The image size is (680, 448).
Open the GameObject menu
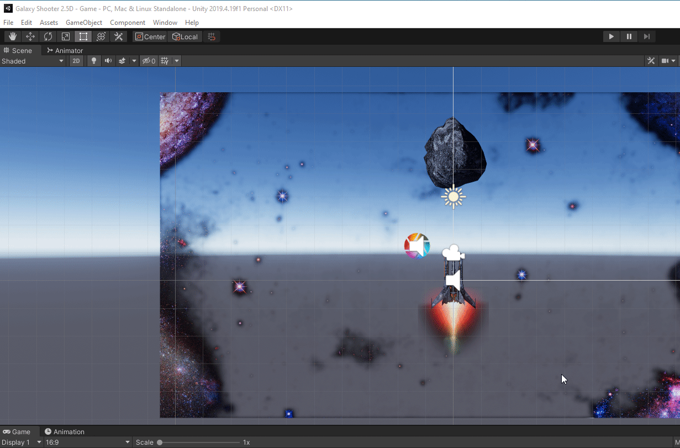point(84,23)
